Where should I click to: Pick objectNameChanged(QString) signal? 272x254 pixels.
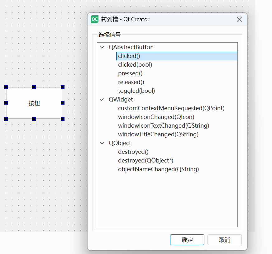[x=158, y=169]
